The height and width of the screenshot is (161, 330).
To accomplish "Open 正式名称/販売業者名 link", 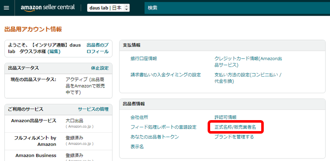I will pos(235,127).
